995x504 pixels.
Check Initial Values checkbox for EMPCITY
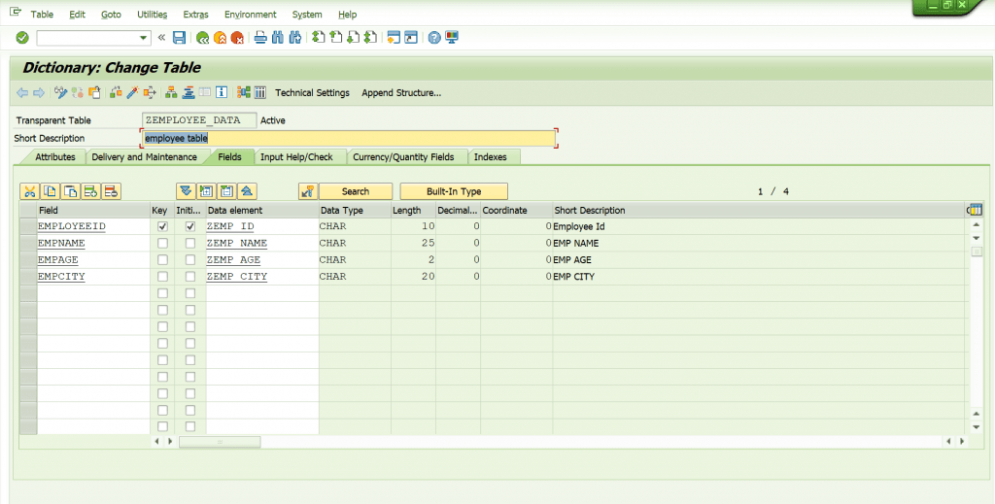pos(190,277)
